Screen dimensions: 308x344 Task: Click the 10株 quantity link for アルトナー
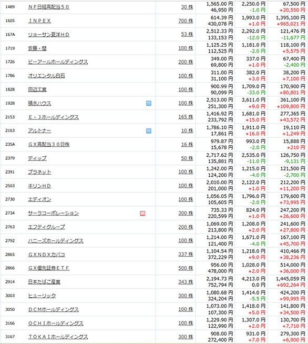tap(187, 131)
